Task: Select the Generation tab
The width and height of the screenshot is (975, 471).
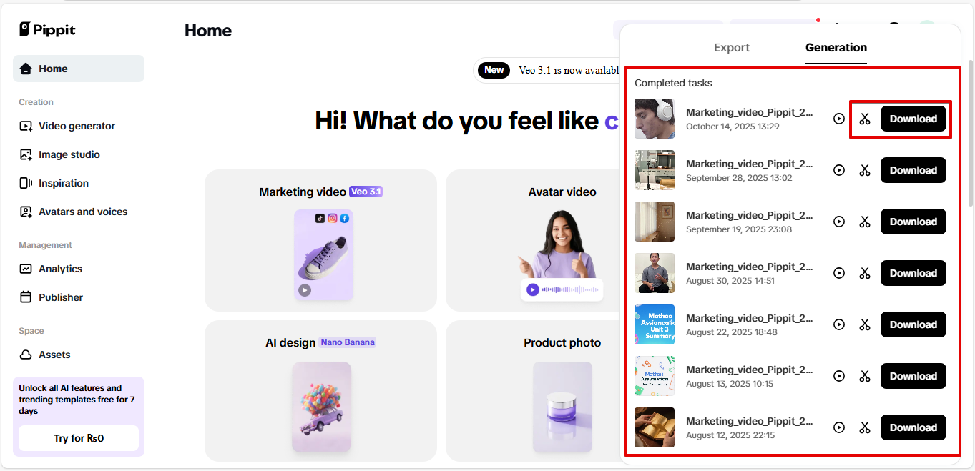Action: (x=836, y=48)
